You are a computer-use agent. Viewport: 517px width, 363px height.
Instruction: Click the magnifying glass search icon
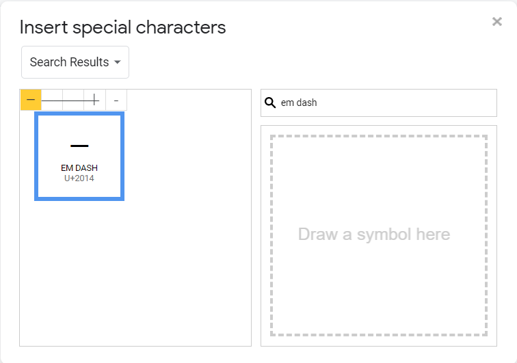270,103
